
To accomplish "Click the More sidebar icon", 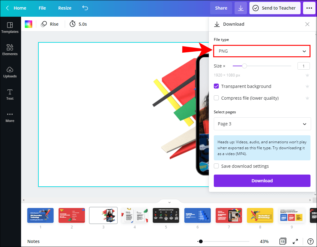I will point(10,116).
